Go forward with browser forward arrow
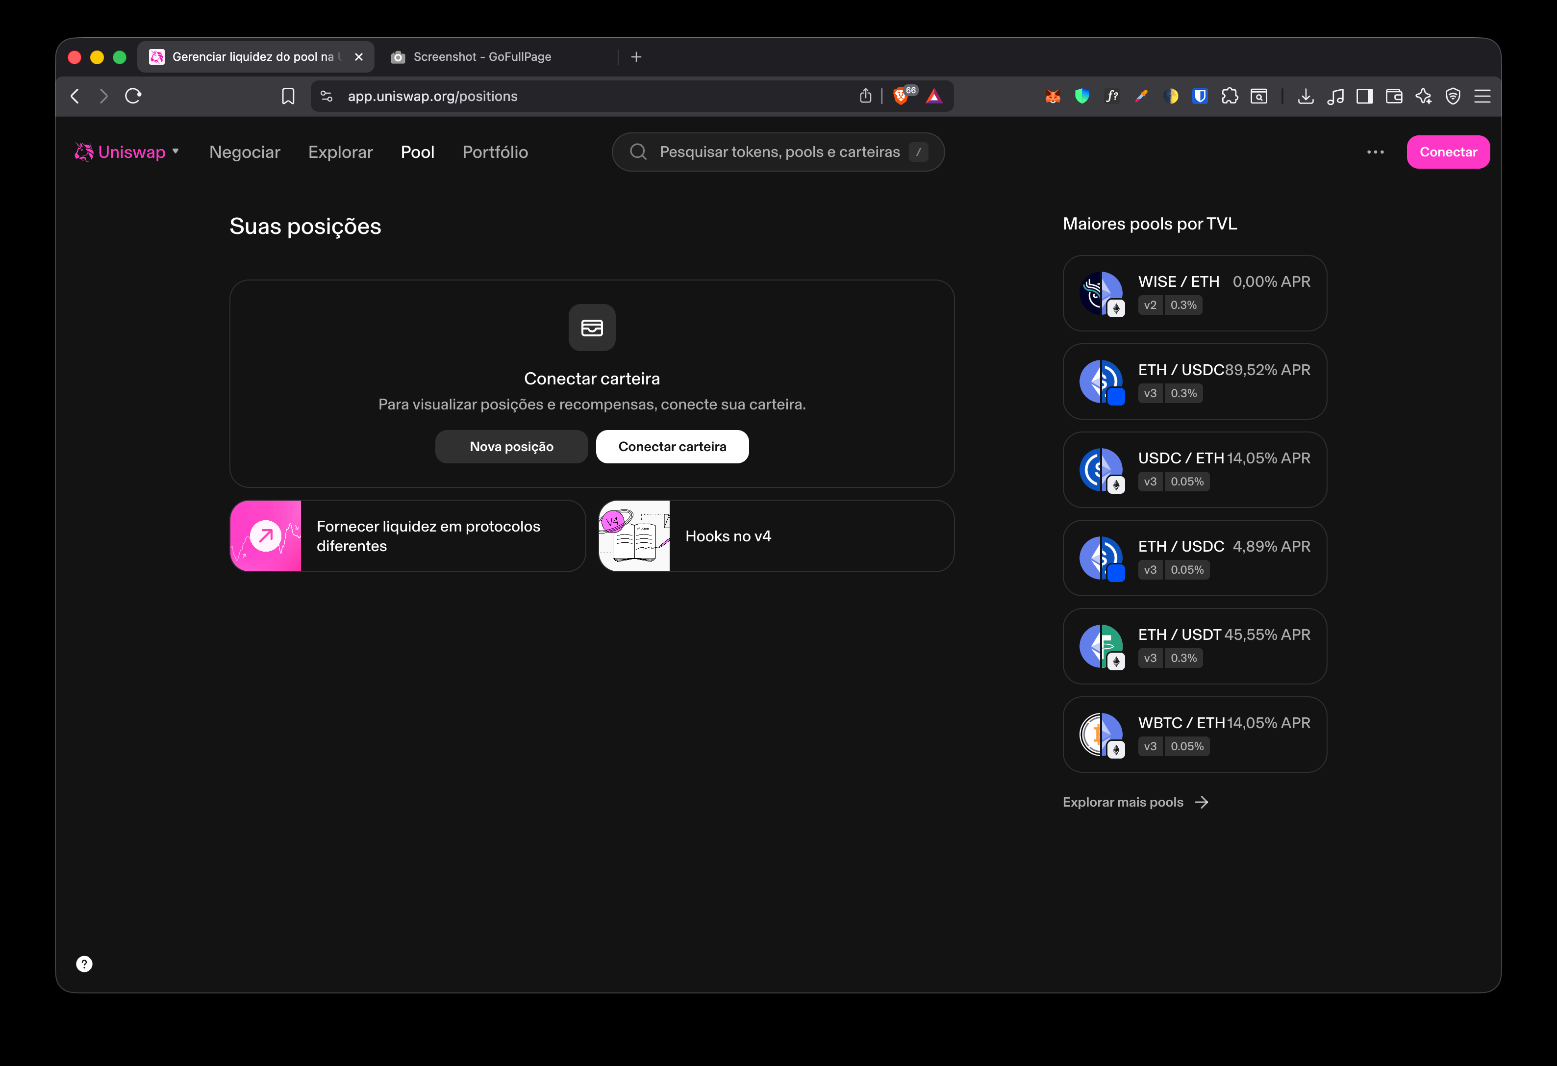 click(x=103, y=97)
